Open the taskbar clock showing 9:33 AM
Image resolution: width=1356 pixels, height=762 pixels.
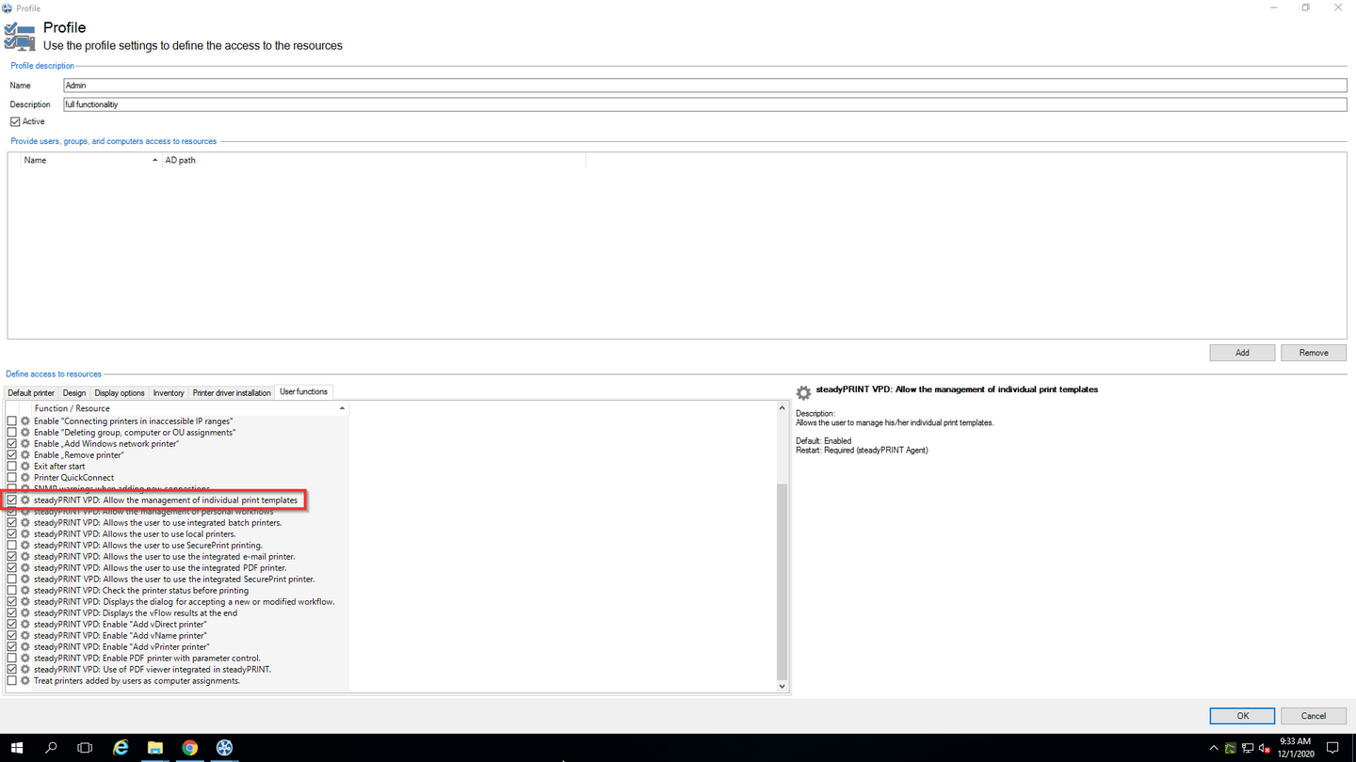coord(1296,748)
